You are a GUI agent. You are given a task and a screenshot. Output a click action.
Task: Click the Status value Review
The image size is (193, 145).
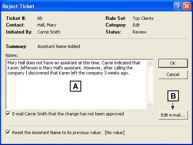coord(140,32)
